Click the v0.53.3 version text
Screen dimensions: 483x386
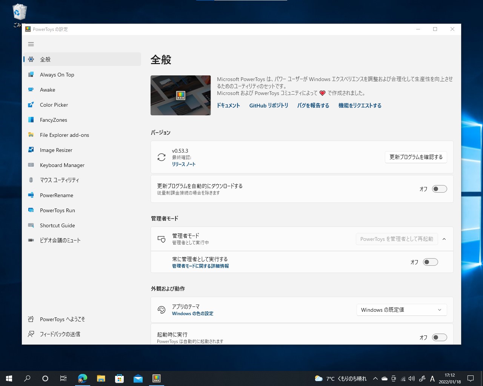pyautogui.click(x=180, y=151)
